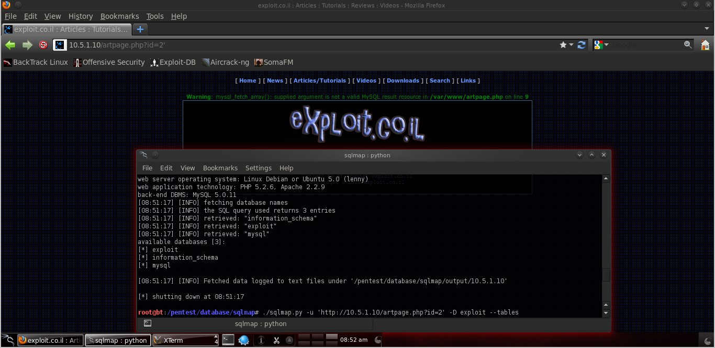Click Downloads link on web page

pos(403,80)
